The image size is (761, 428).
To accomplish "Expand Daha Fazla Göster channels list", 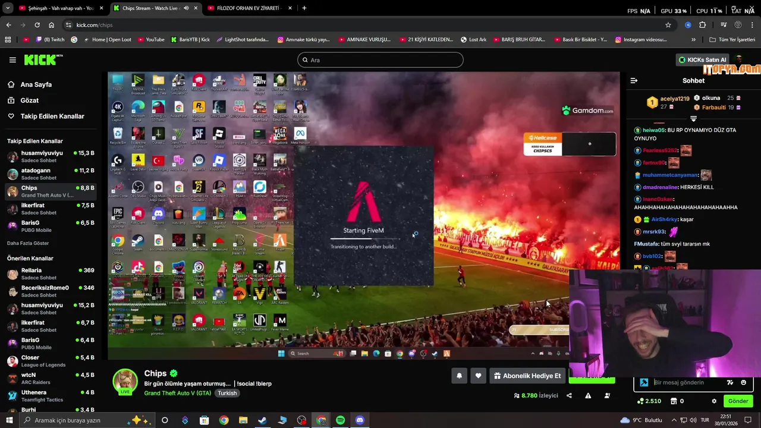I will 28,243.
